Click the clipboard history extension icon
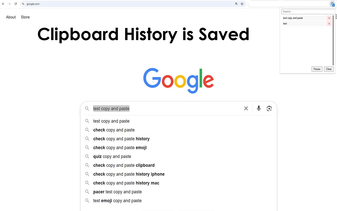This screenshot has height=211, width=337. tap(332, 4)
